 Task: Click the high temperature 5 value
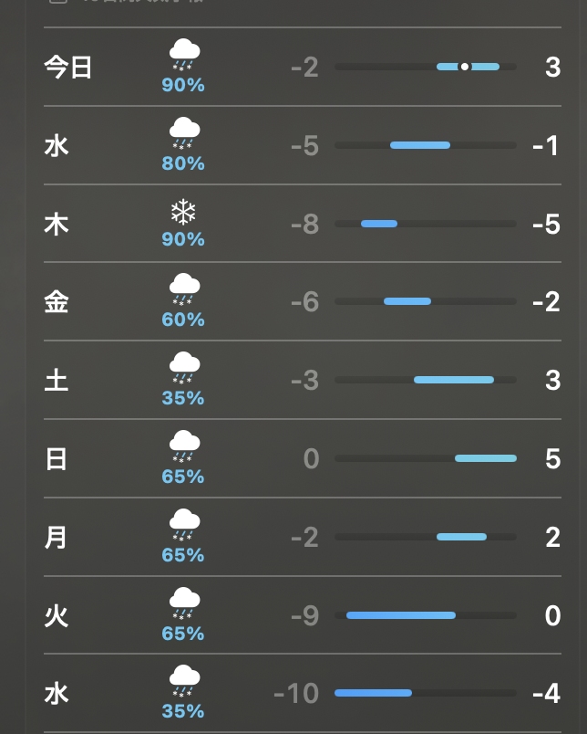pos(552,458)
